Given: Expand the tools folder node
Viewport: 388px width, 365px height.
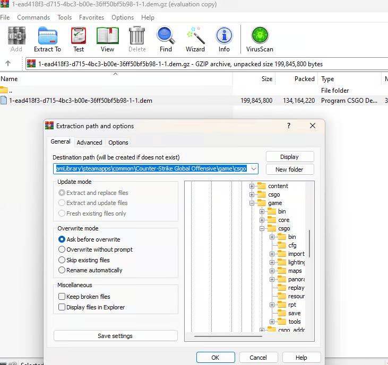Looking at the screenshot, I should point(272,322).
